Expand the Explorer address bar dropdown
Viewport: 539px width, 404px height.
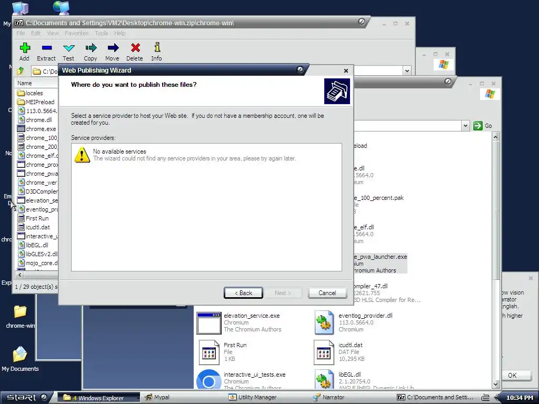tap(465, 126)
